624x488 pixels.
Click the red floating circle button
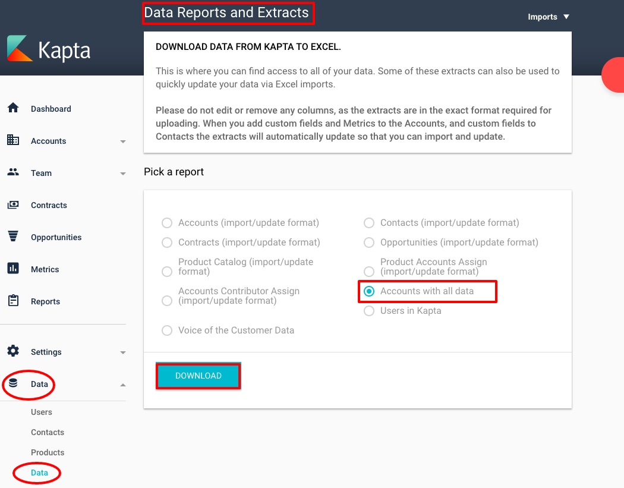pos(613,75)
